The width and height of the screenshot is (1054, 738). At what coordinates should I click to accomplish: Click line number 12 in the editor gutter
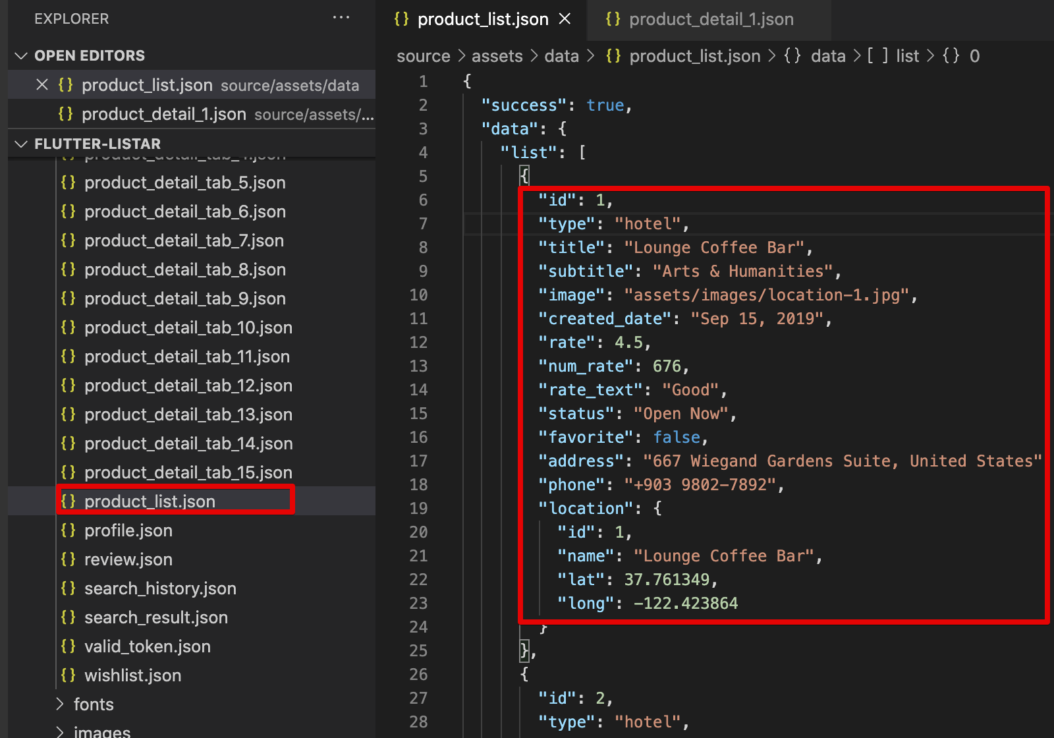click(418, 342)
